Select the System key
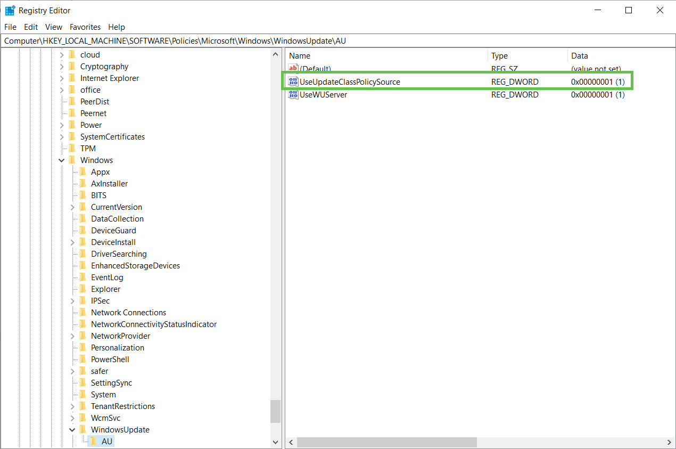 coord(103,394)
